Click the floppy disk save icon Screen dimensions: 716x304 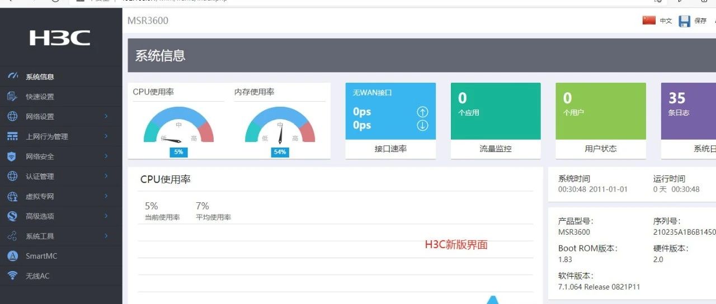pyautogui.click(x=685, y=21)
